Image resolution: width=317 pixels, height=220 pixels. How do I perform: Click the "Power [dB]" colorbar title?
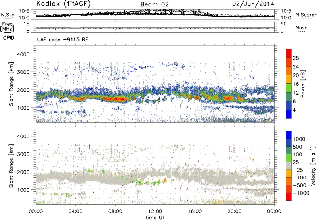pos(302,84)
